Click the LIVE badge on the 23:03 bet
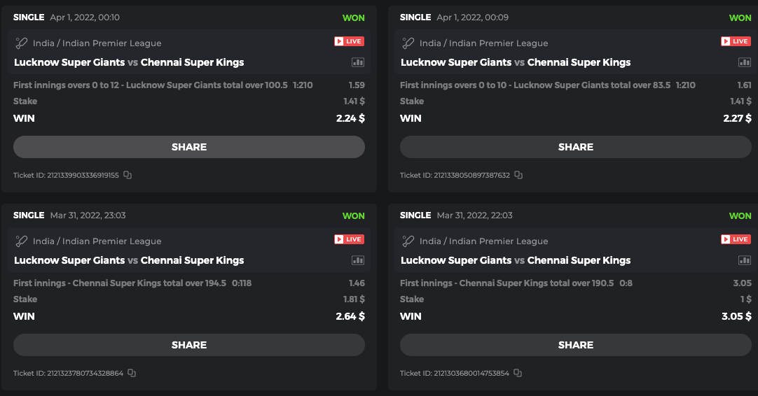The width and height of the screenshot is (758, 396). [349, 239]
